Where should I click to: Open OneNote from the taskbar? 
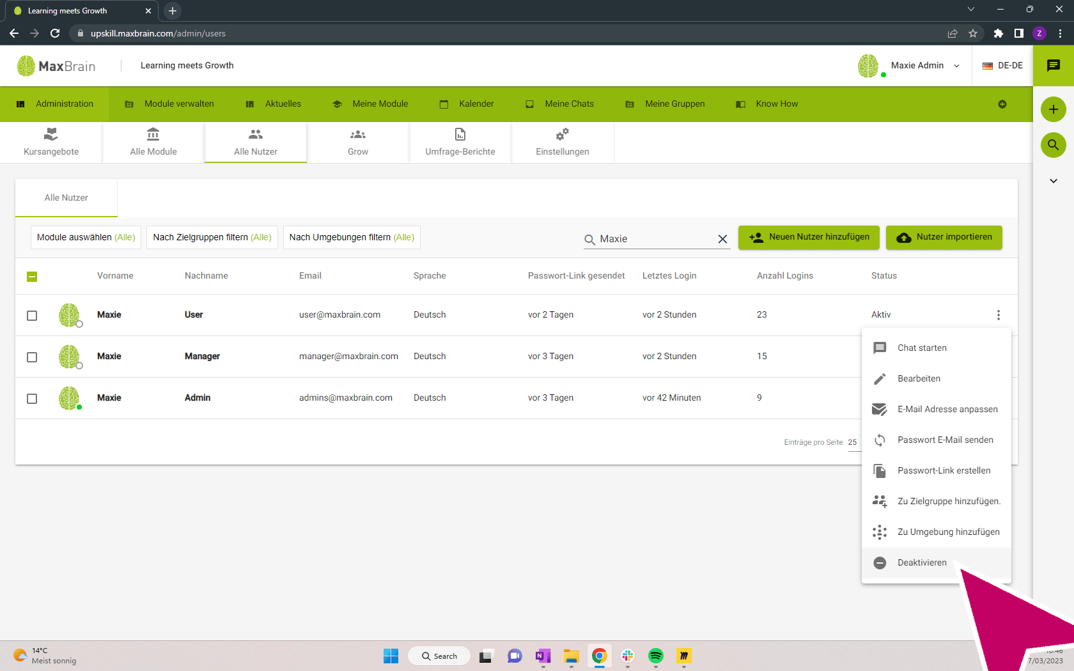543,656
